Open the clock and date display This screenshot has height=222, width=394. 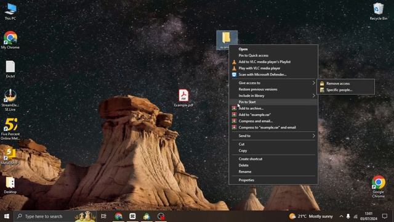point(368,216)
